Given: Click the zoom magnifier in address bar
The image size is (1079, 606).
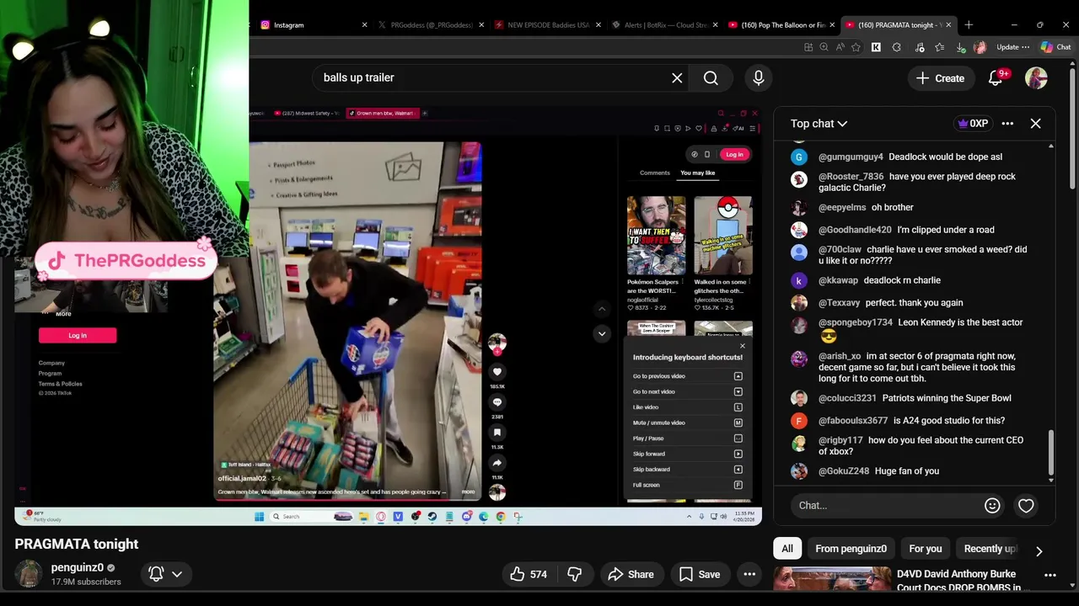Looking at the screenshot, I should (824, 47).
